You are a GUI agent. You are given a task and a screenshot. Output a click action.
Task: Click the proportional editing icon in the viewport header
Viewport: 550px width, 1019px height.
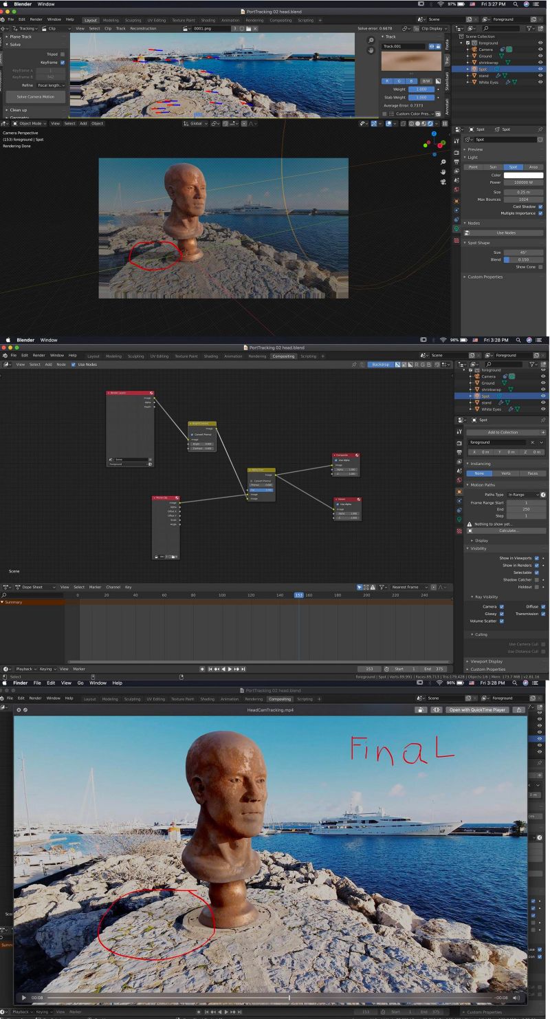pos(243,124)
